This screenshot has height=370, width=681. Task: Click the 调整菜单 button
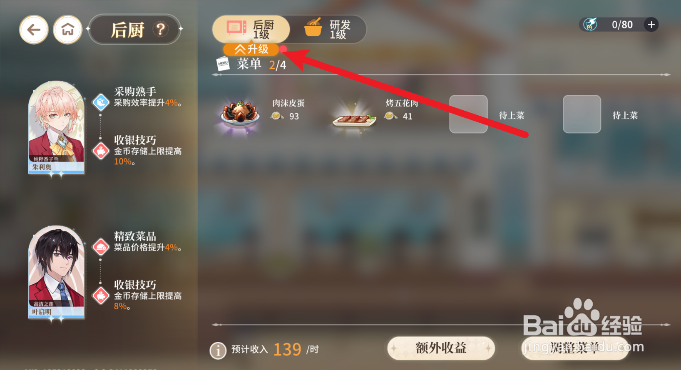tap(575, 348)
